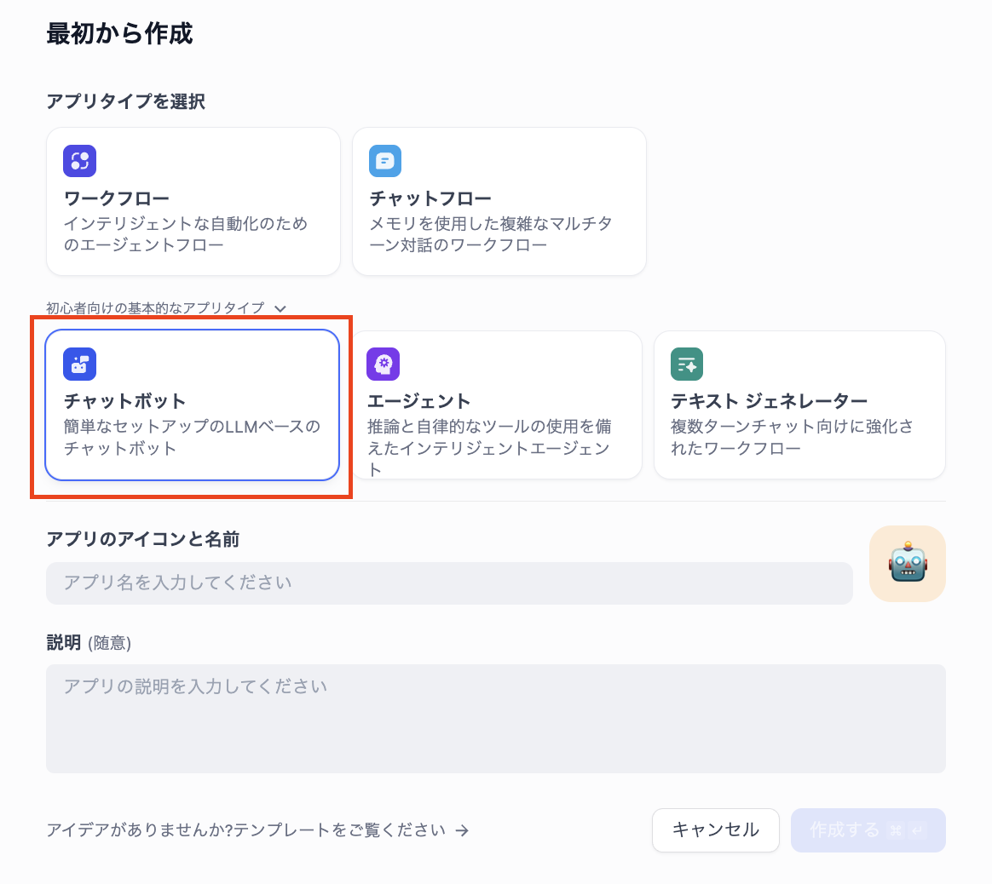Pick the エージェント app type title
This screenshot has width=992, height=884.
418,401
